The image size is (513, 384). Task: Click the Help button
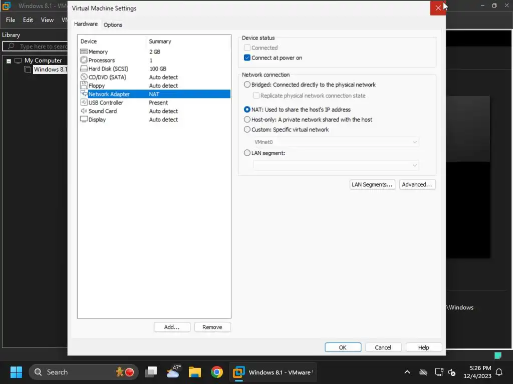click(x=424, y=347)
